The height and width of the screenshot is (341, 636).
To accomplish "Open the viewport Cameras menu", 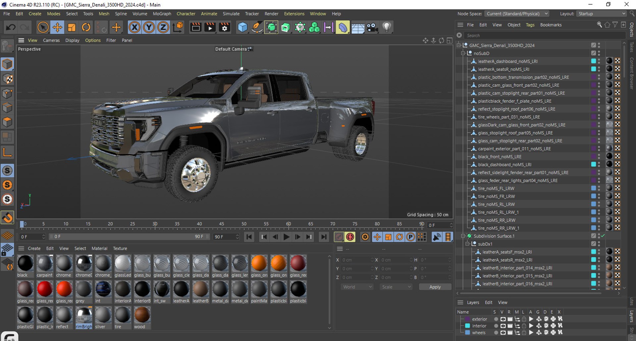I will (x=51, y=40).
